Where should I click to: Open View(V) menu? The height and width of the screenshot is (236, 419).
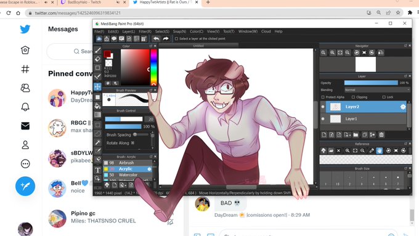pyautogui.click(x=213, y=31)
